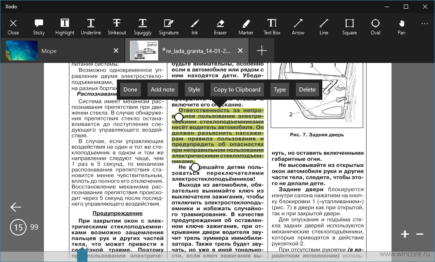Select the Arrow tool
Image resolution: width=435 pixels, height=262 pixels.
click(x=298, y=27)
